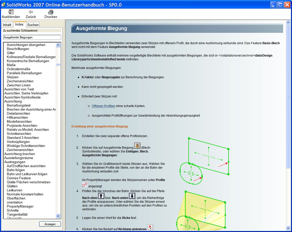
Task: Select index entry 'Glätten'
Action: point(12,186)
